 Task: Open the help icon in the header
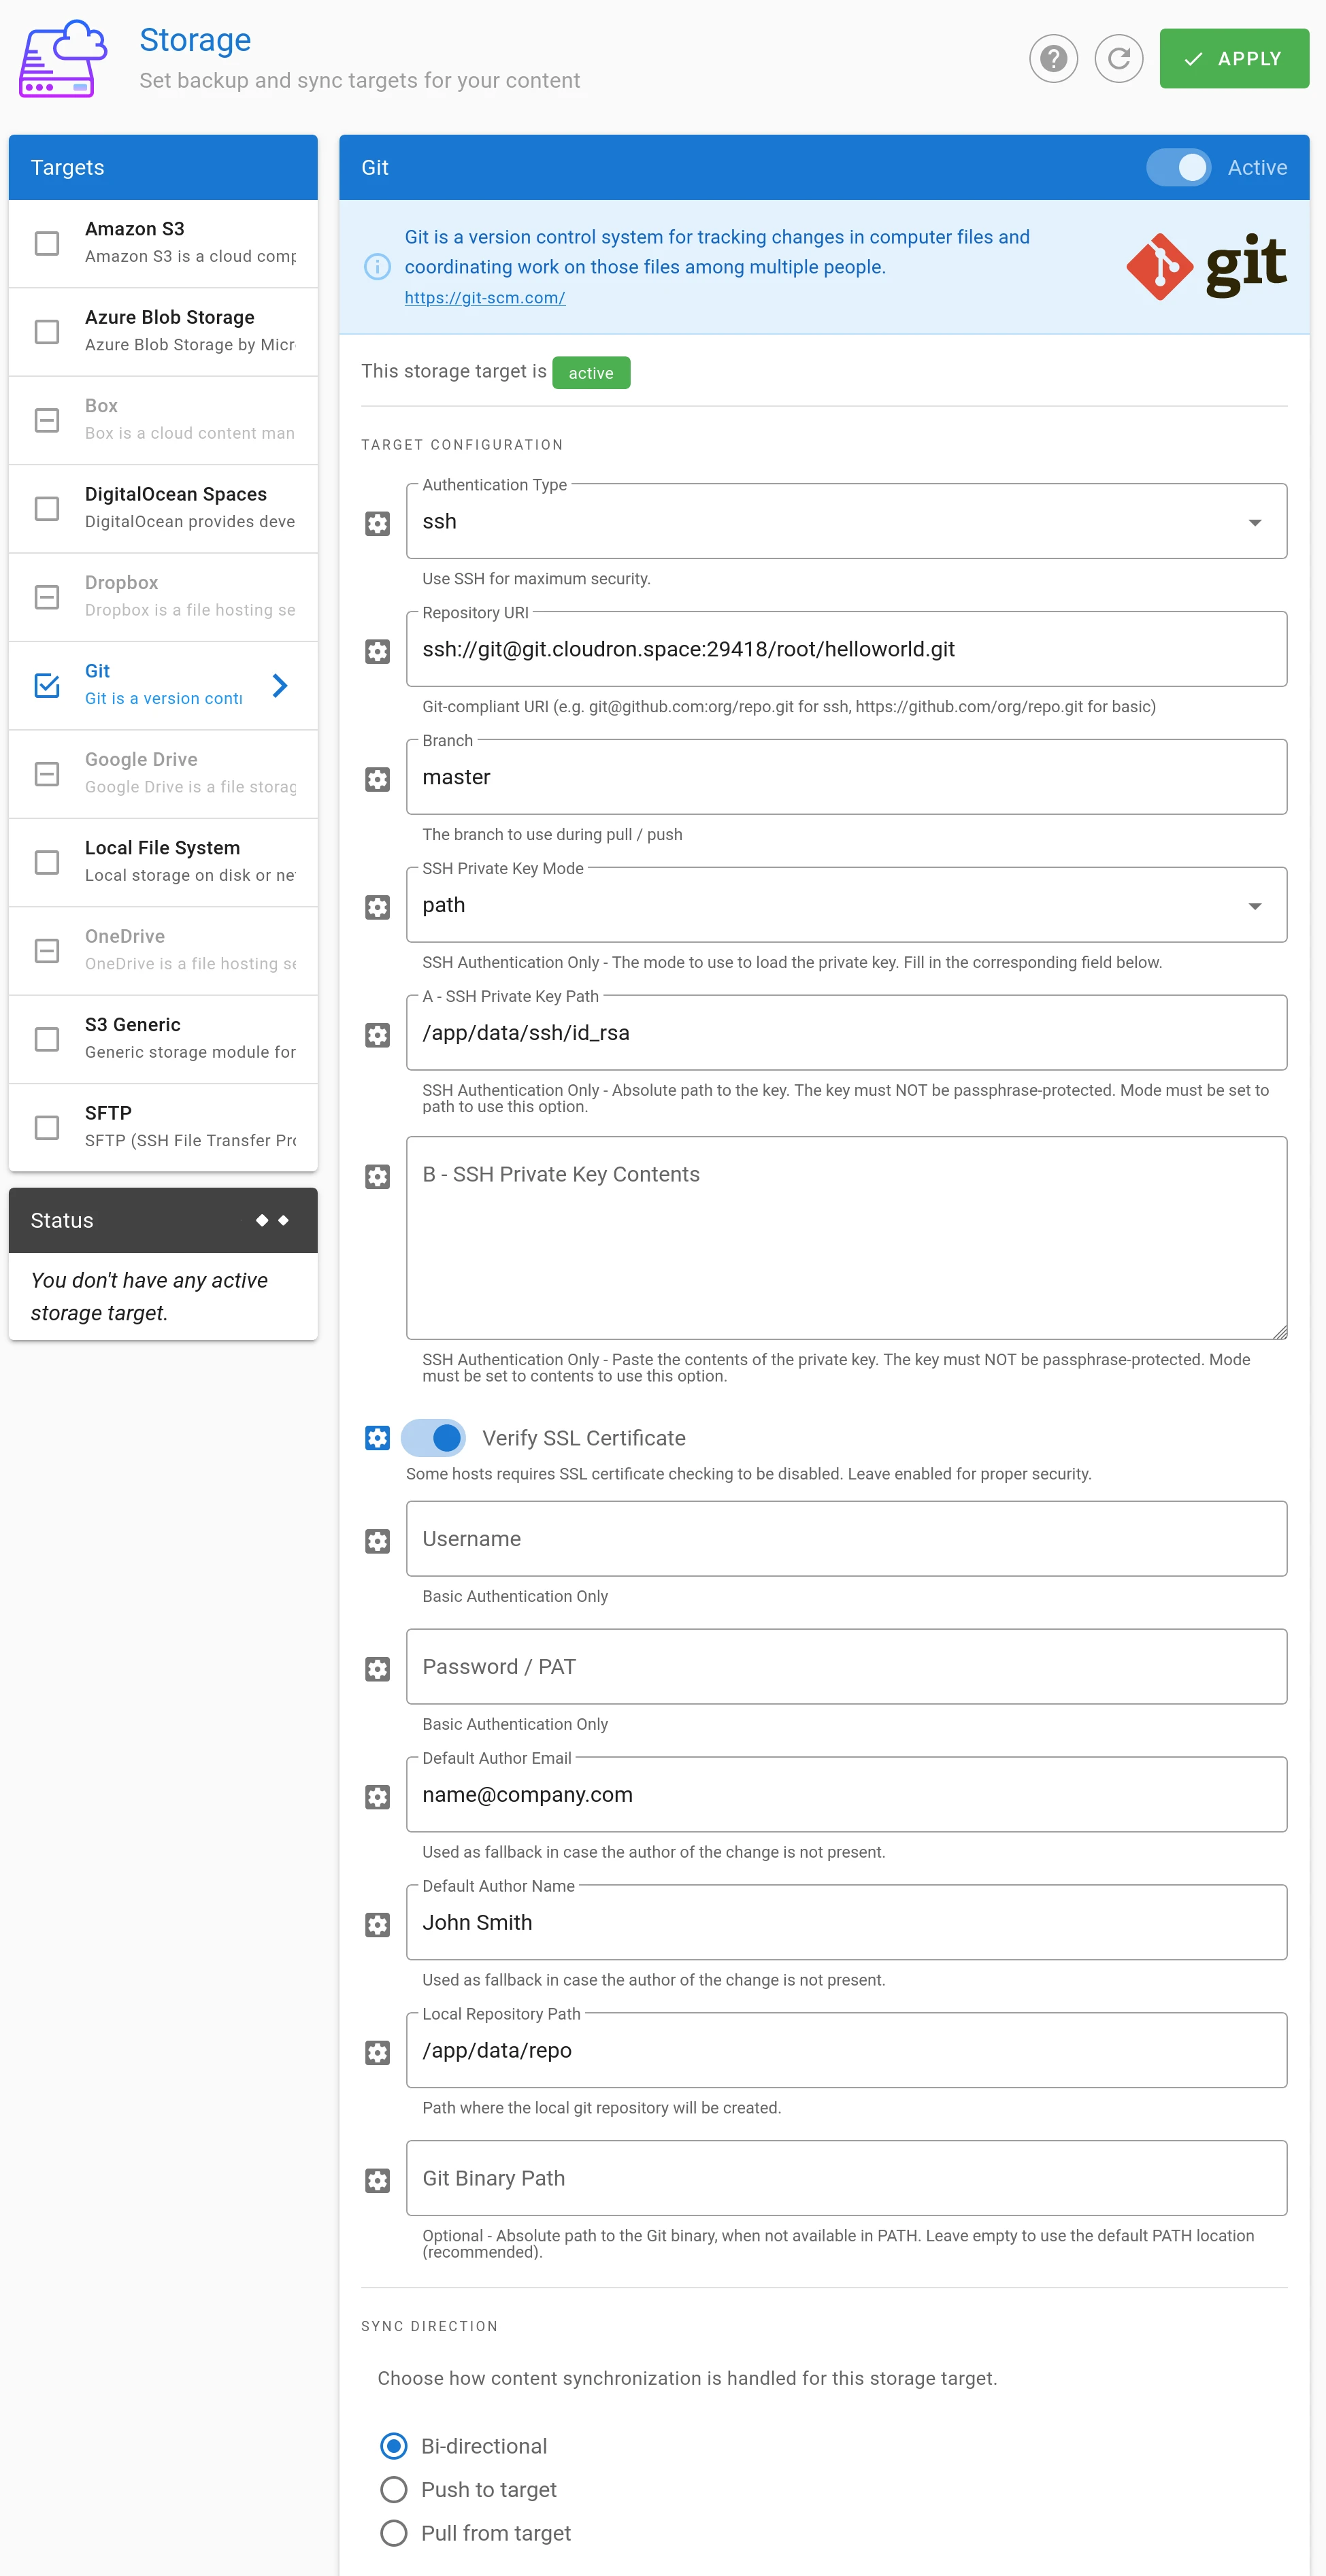click(x=1054, y=59)
